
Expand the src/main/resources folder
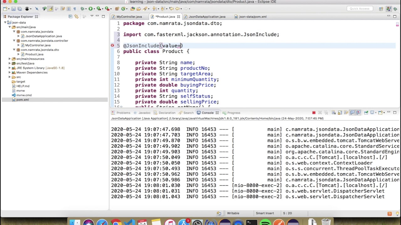(x=10, y=59)
